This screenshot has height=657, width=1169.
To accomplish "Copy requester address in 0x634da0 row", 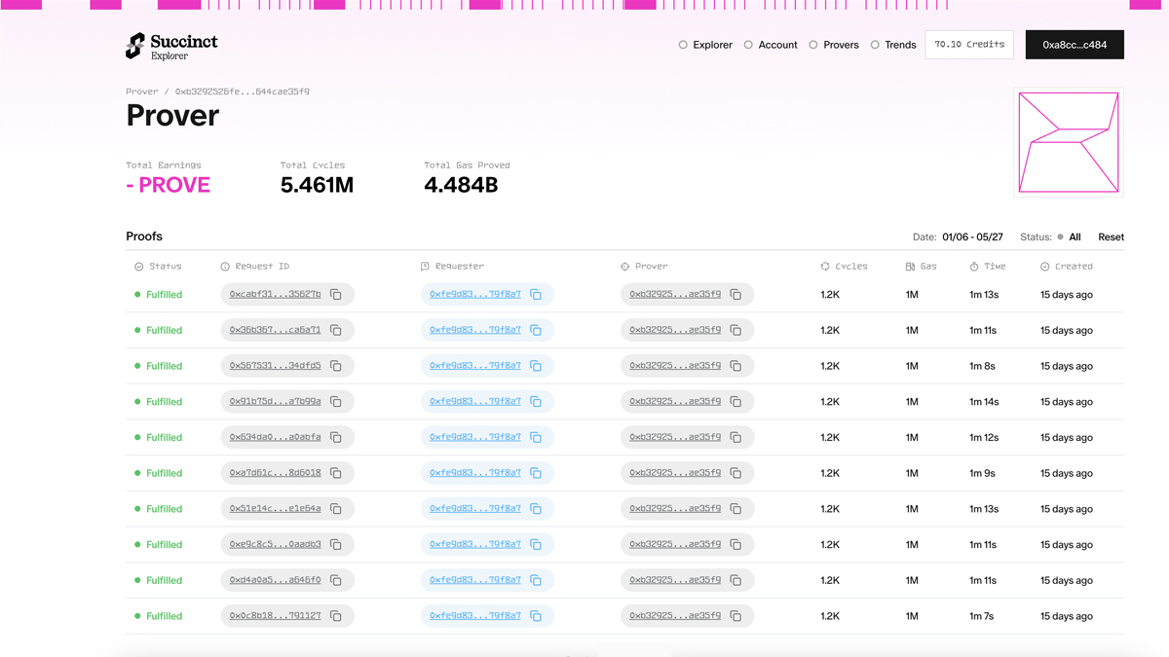I will (x=536, y=437).
